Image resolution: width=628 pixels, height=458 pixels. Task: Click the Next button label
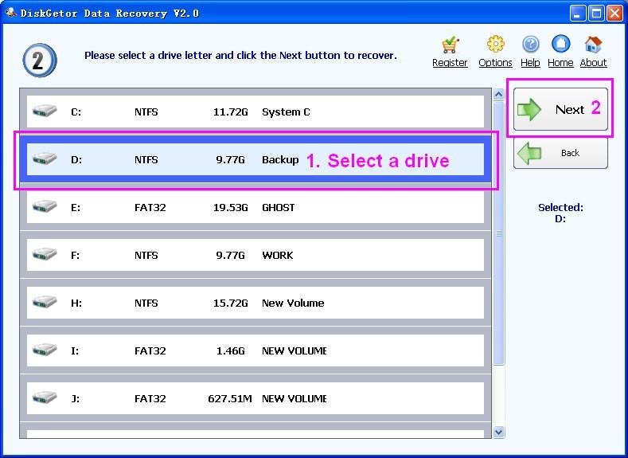coord(570,109)
